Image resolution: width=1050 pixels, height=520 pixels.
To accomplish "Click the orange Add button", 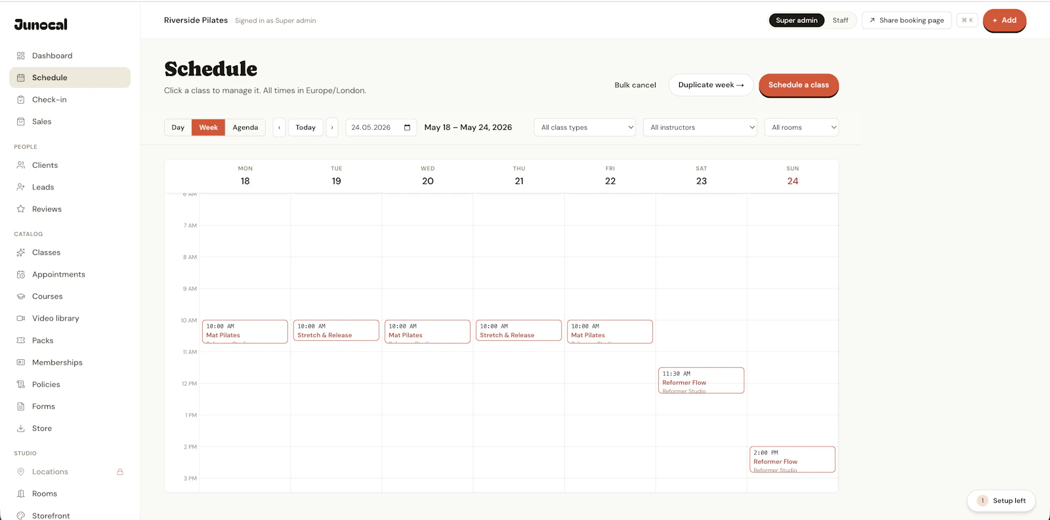I will [1004, 20].
